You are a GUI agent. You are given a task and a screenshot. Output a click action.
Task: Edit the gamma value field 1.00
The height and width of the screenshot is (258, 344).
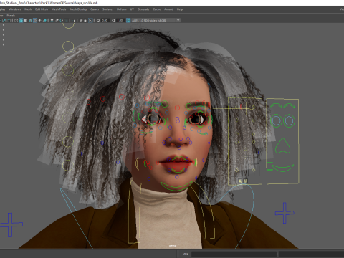pyautogui.click(x=120, y=20)
